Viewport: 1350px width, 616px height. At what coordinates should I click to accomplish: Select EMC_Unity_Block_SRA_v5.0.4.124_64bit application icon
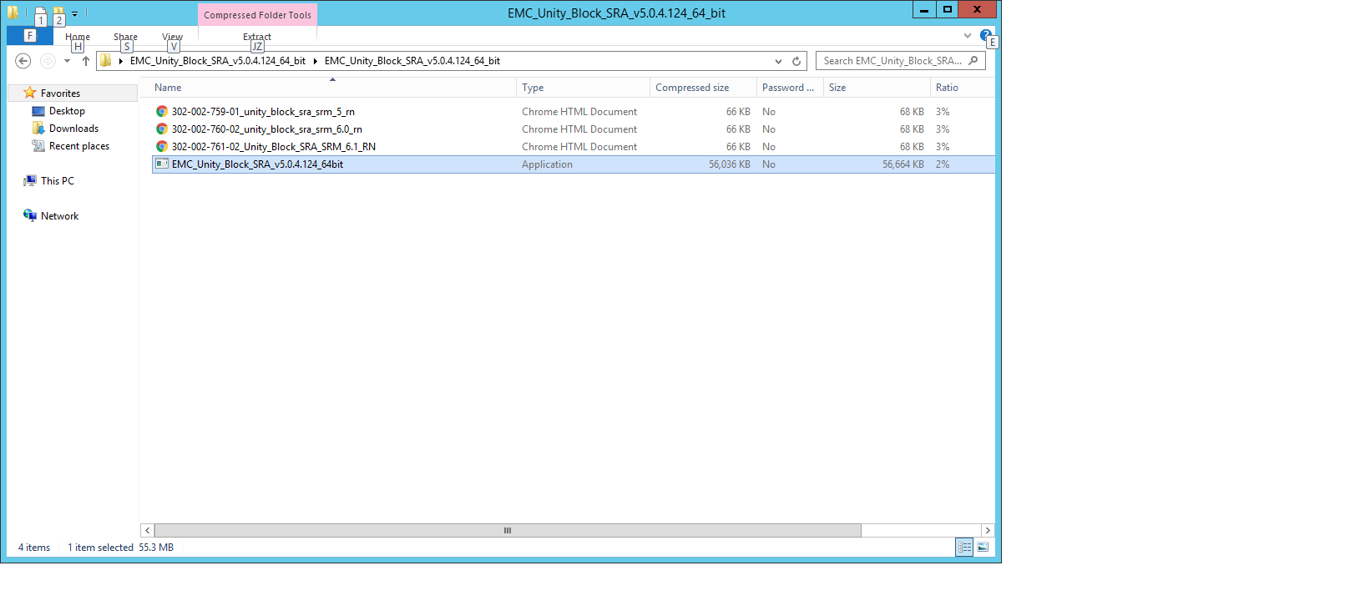162,164
